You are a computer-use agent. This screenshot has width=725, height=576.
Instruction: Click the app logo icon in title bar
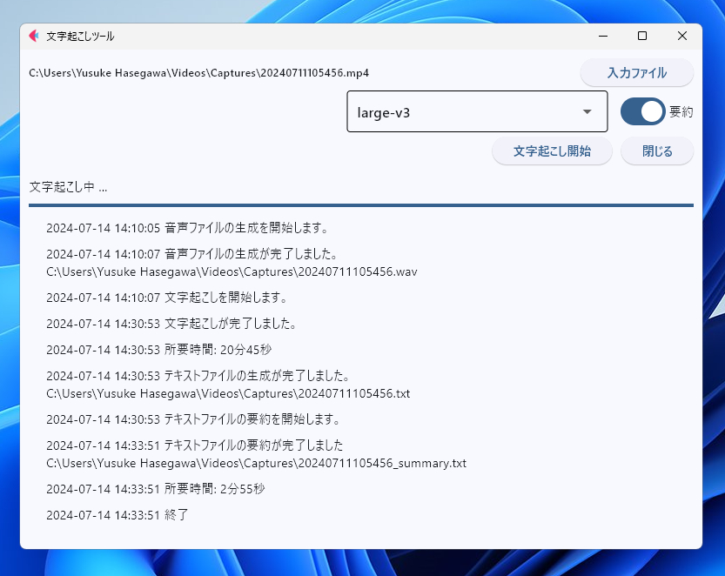click(x=34, y=36)
